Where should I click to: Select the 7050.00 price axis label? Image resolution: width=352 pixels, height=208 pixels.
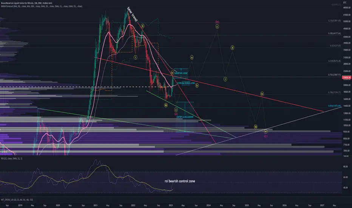(347, 151)
